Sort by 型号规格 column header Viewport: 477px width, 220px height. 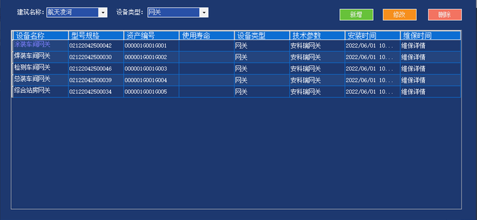(x=96, y=36)
